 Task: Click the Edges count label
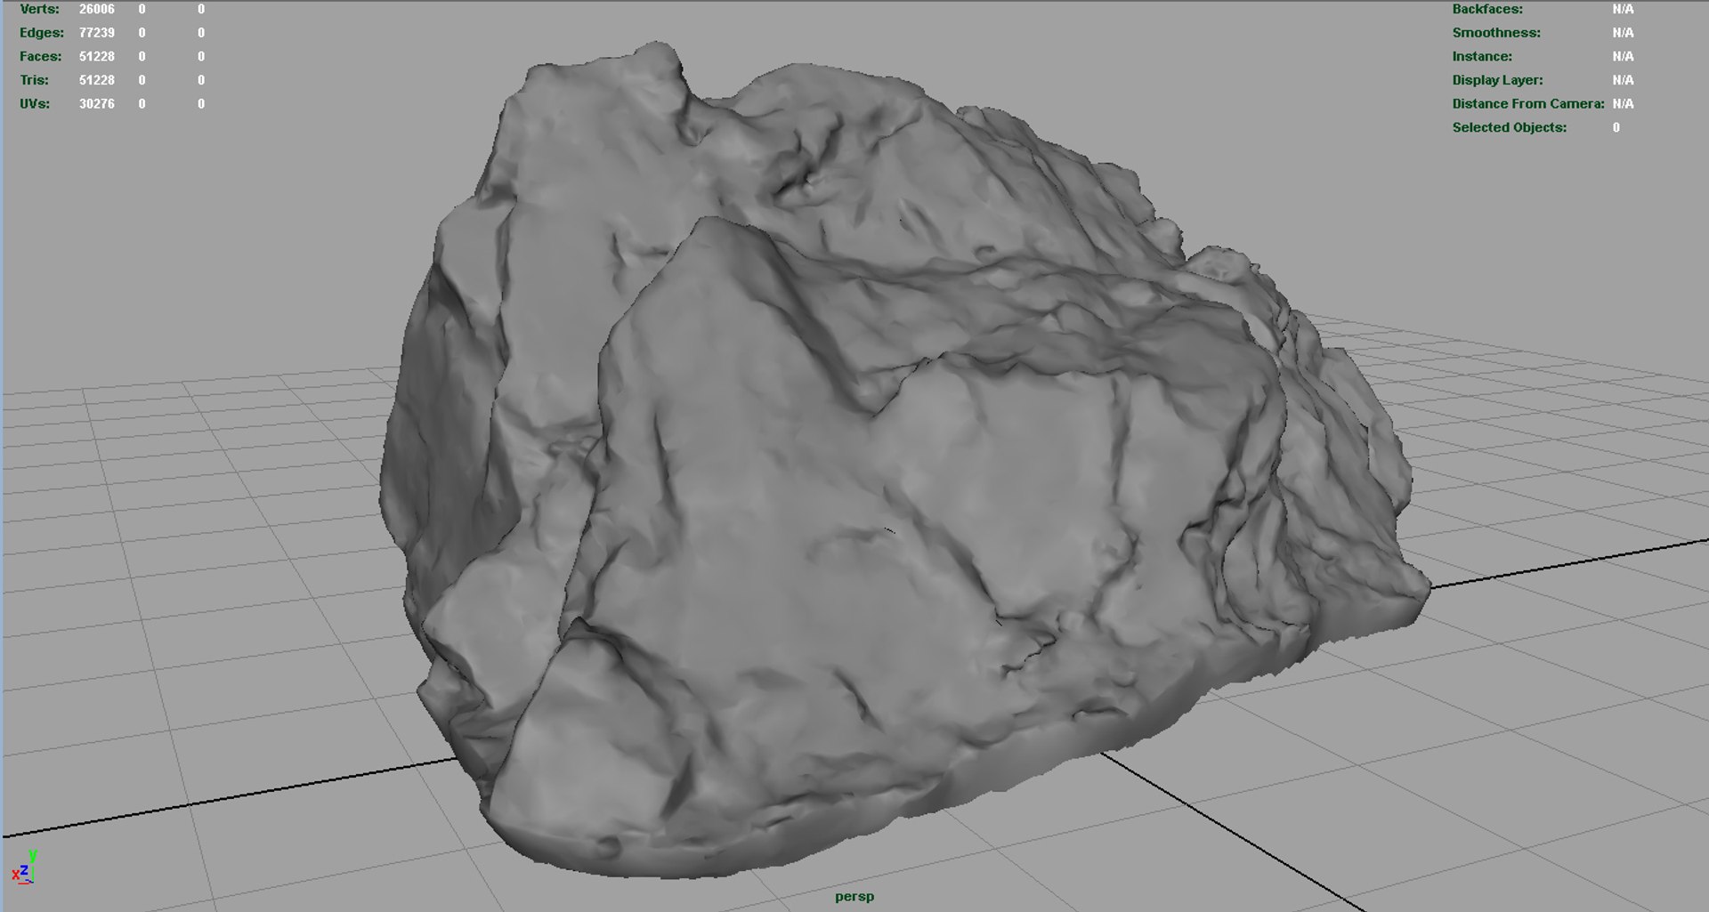(42, 33)
